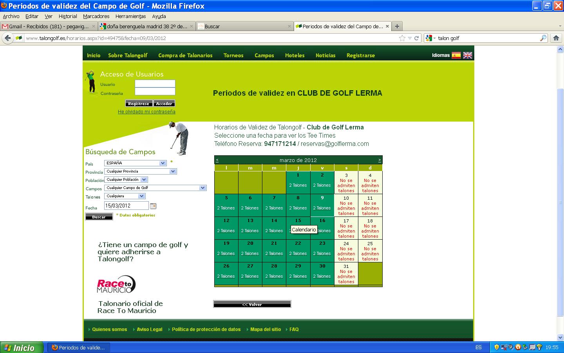Go to next month in calendar
Viewport: 564px width, 353px height.
(380, 160)
